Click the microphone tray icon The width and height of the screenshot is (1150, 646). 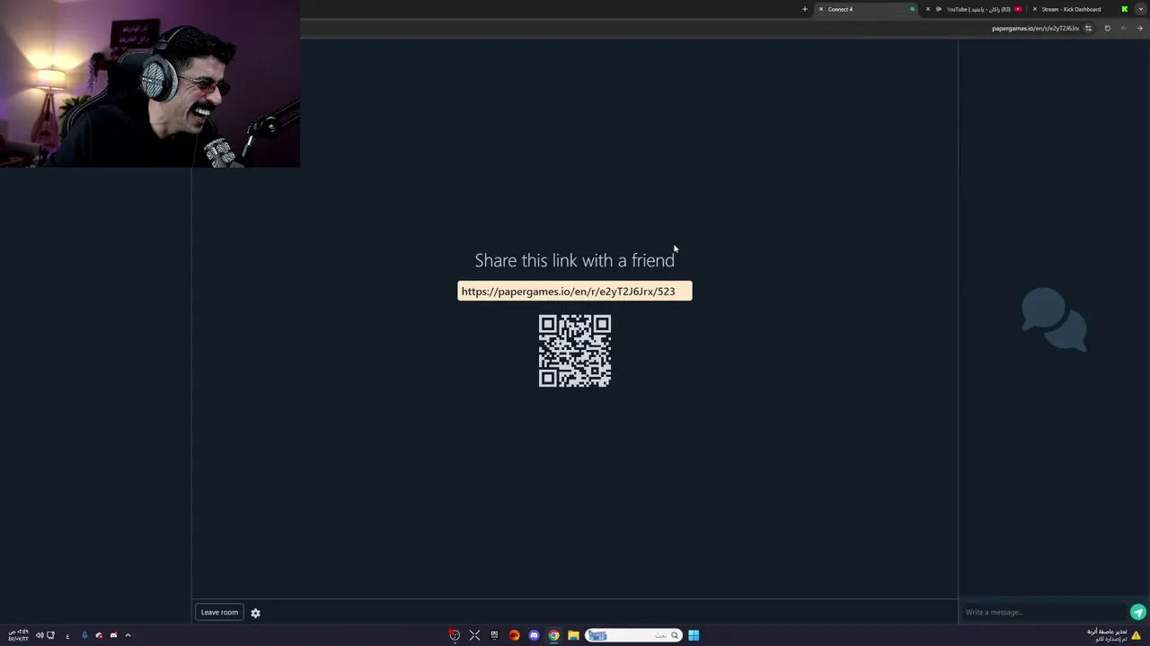click(x=84, y=635)
